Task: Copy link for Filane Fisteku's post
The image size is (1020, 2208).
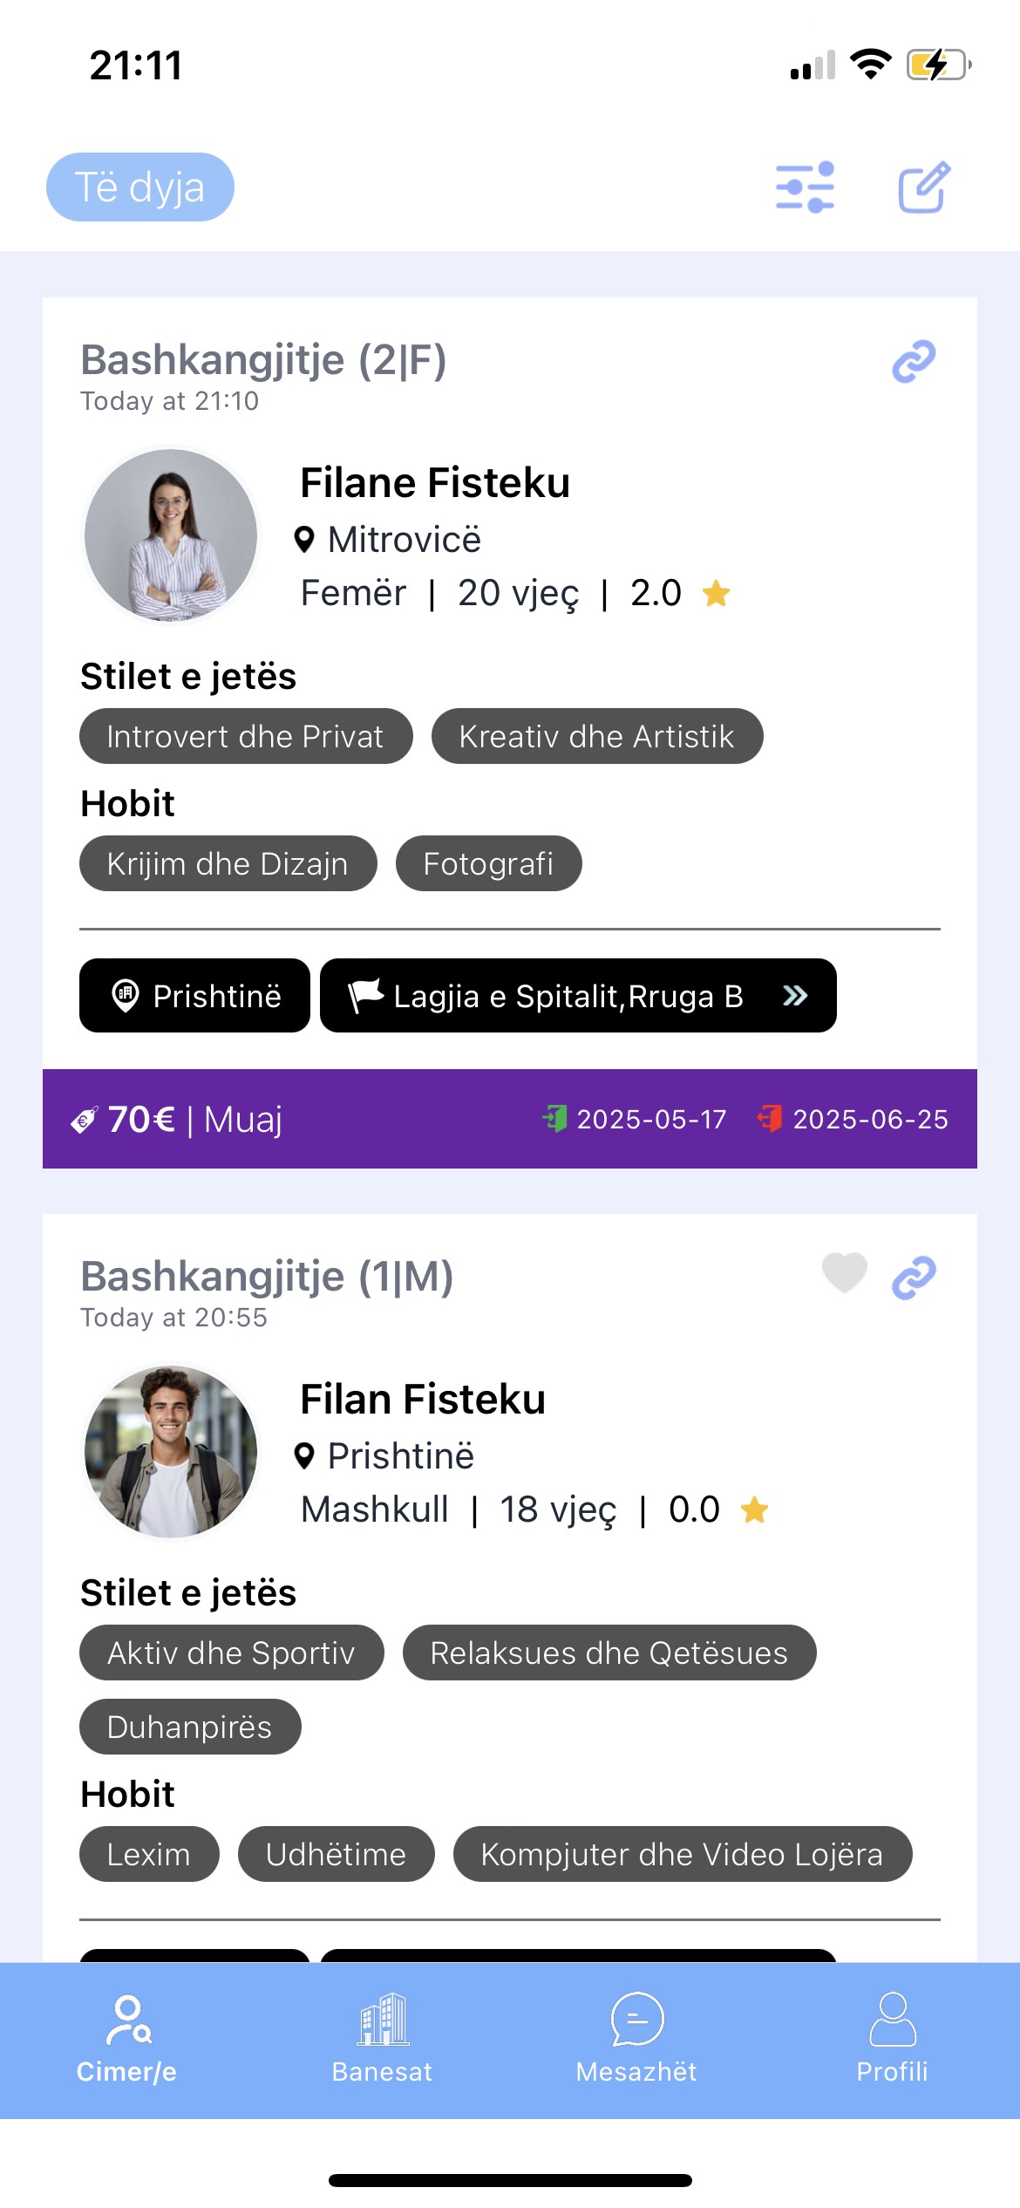Action: point(914,362)
